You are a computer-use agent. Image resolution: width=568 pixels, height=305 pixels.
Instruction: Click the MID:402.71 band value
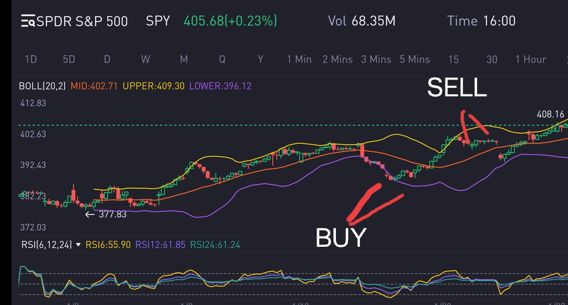[94, 86]
